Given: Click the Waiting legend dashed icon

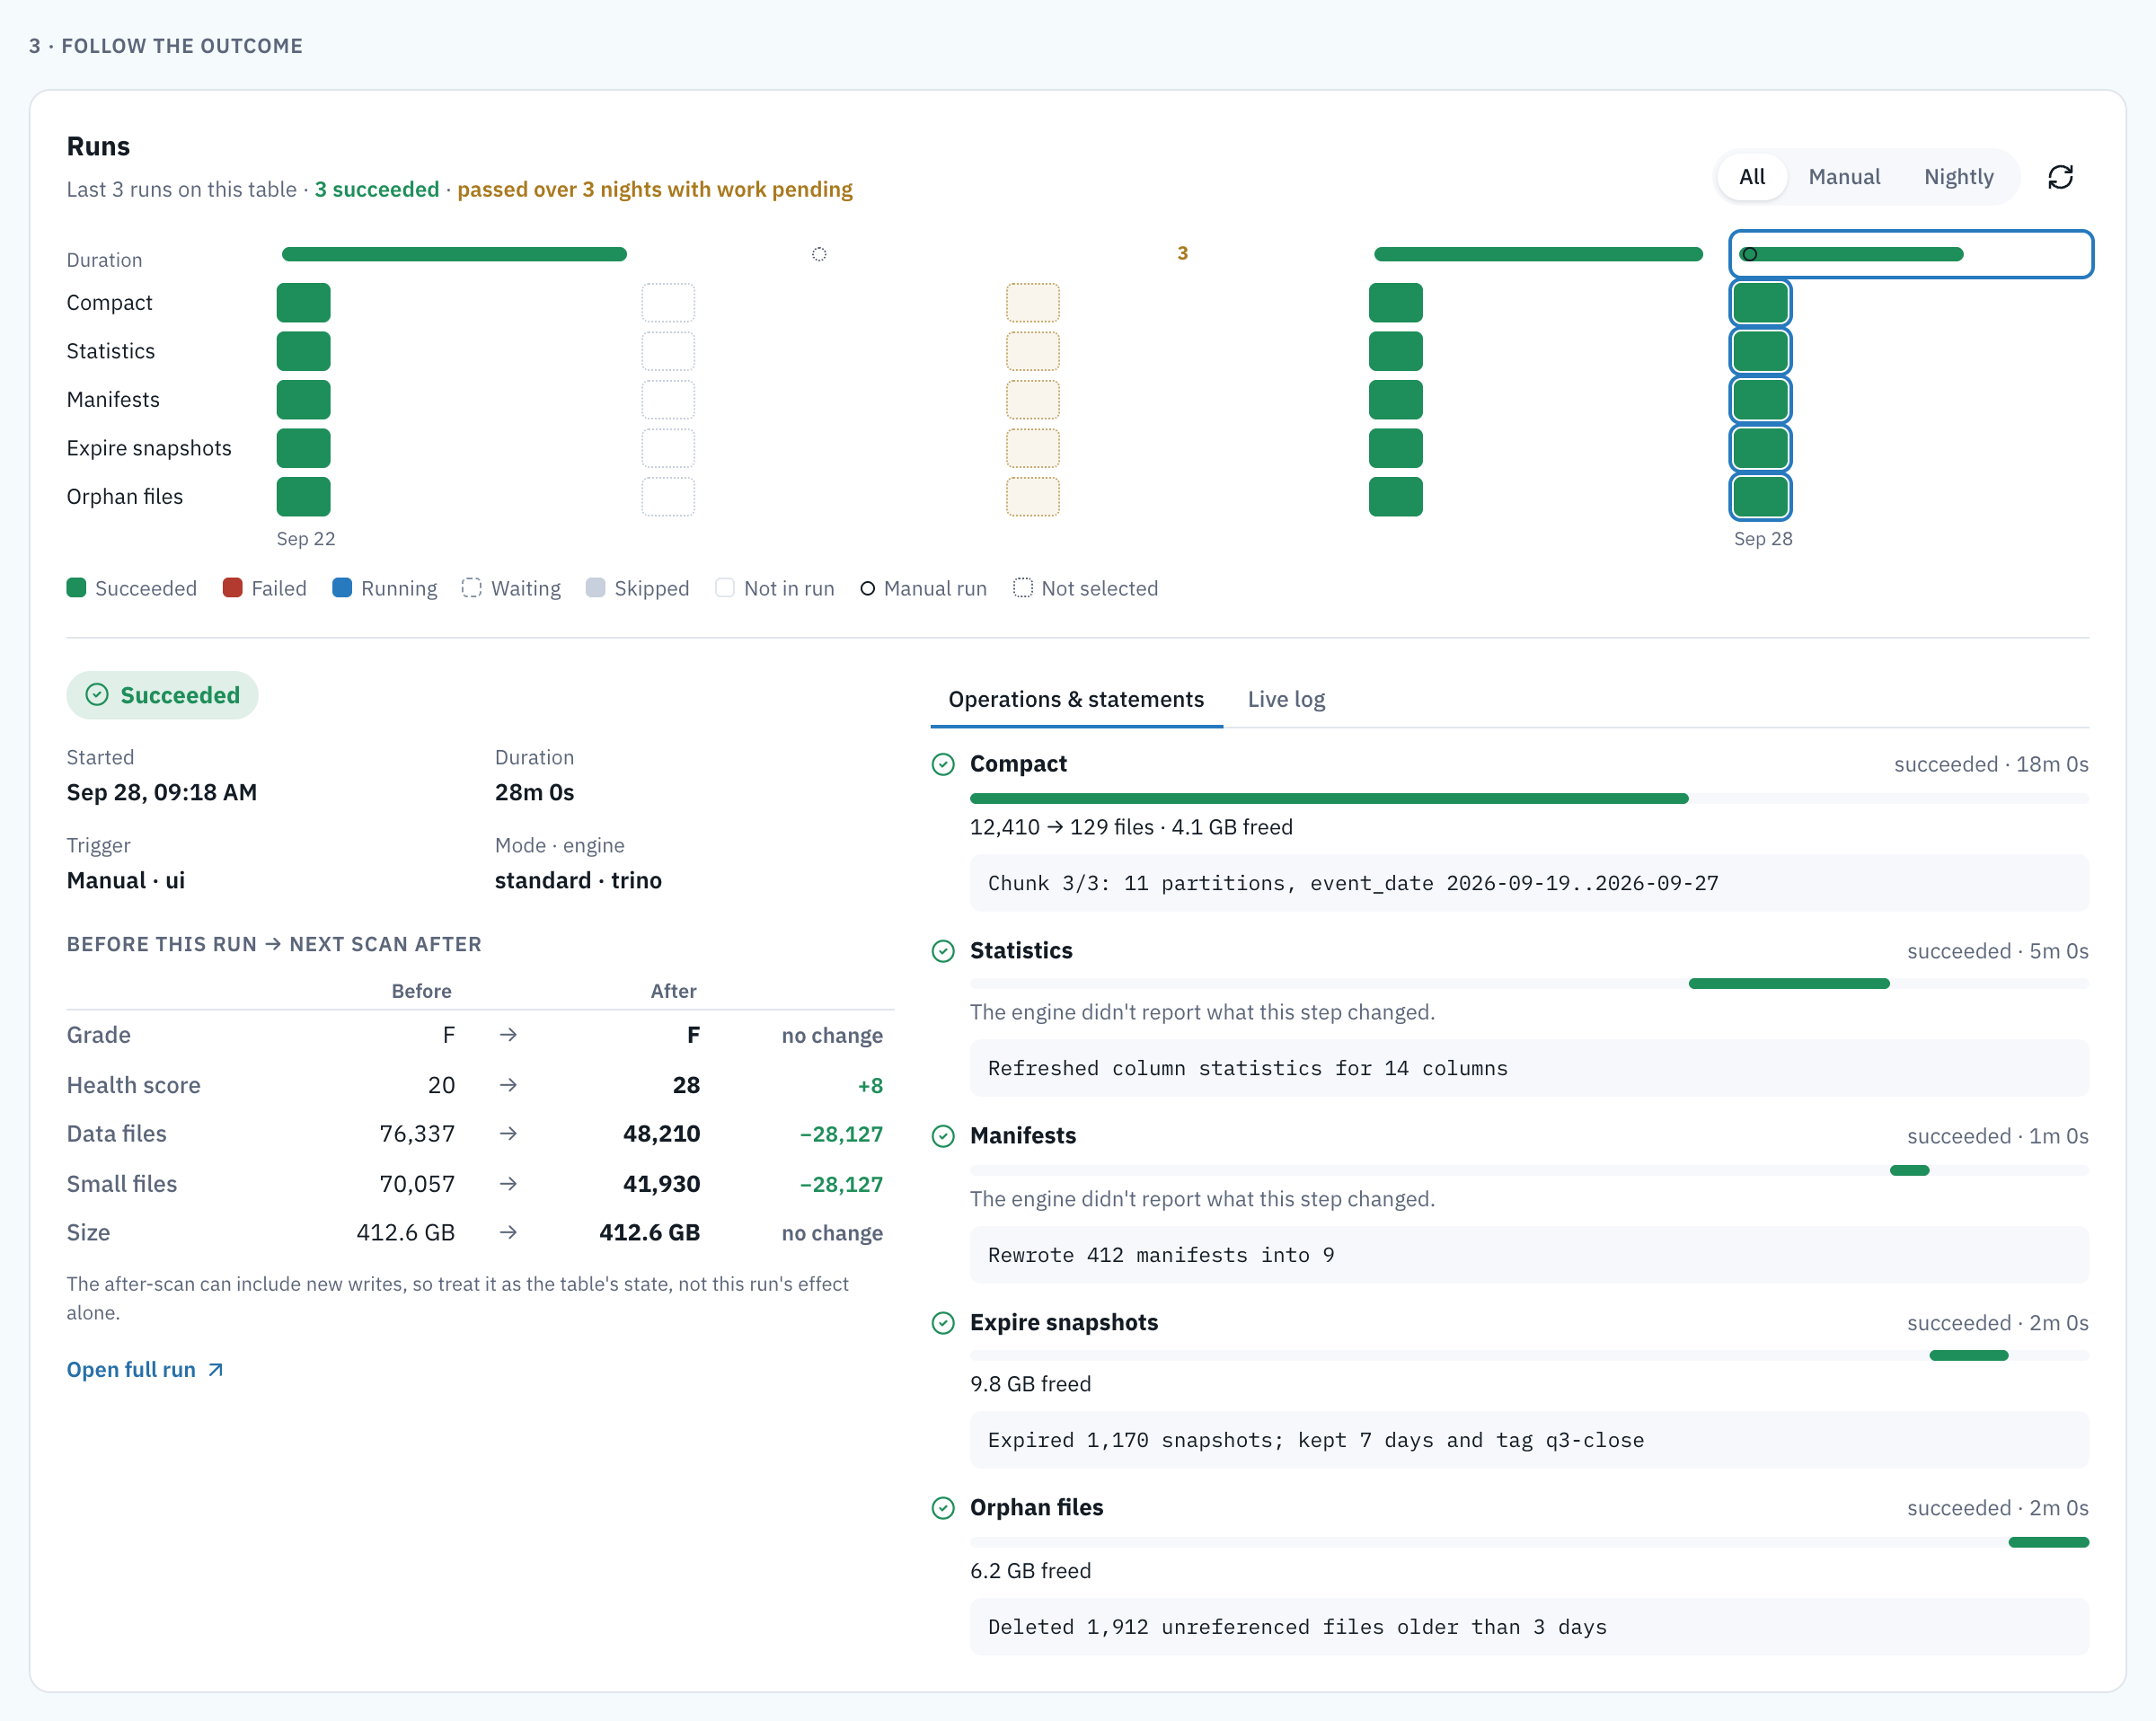Looking at the screenshot, I should point(471,588).
